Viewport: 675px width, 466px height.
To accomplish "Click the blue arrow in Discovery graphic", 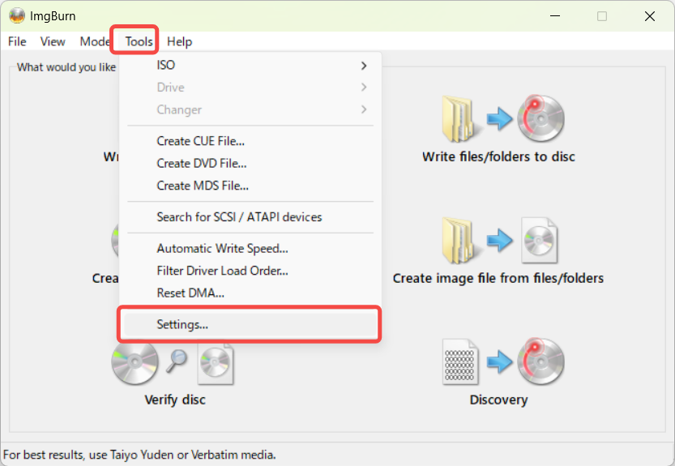I will coord(499,361).
